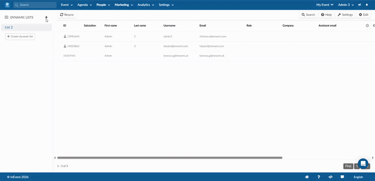Open the chat support bubble
This screenshot has width=375, height=181.
(x=363, y=164)
